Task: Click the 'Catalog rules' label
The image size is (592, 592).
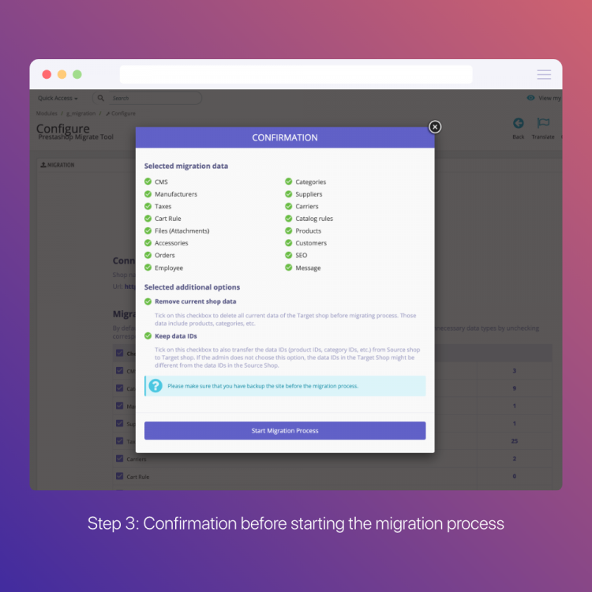Action: point(314,219)
